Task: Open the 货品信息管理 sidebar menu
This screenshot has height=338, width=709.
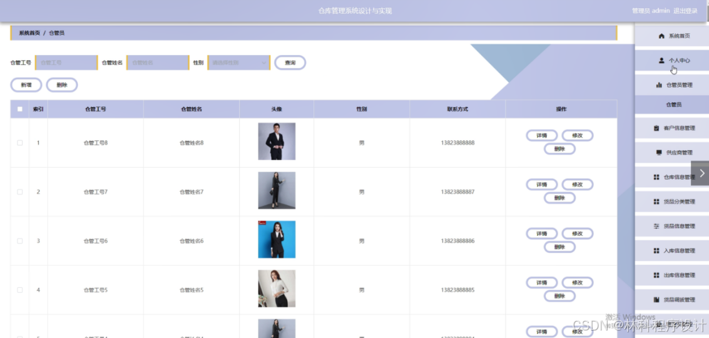Action: point(671,226)
